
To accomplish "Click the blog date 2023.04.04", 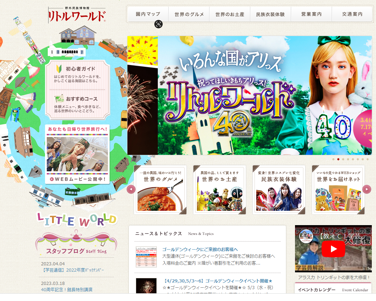I will [53, 264].
